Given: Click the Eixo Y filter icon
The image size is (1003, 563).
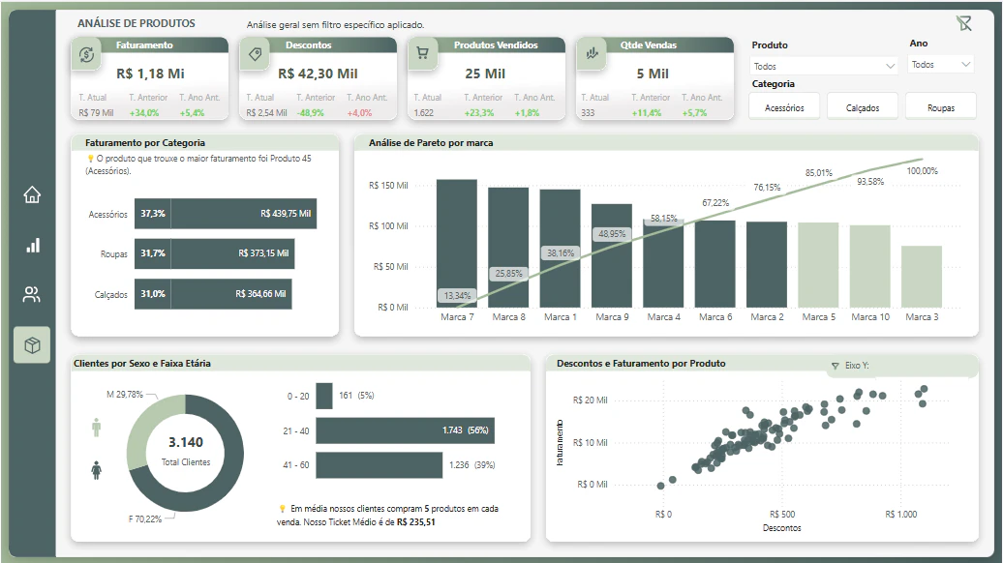Looking at the screenshot, I should (835, 366).
